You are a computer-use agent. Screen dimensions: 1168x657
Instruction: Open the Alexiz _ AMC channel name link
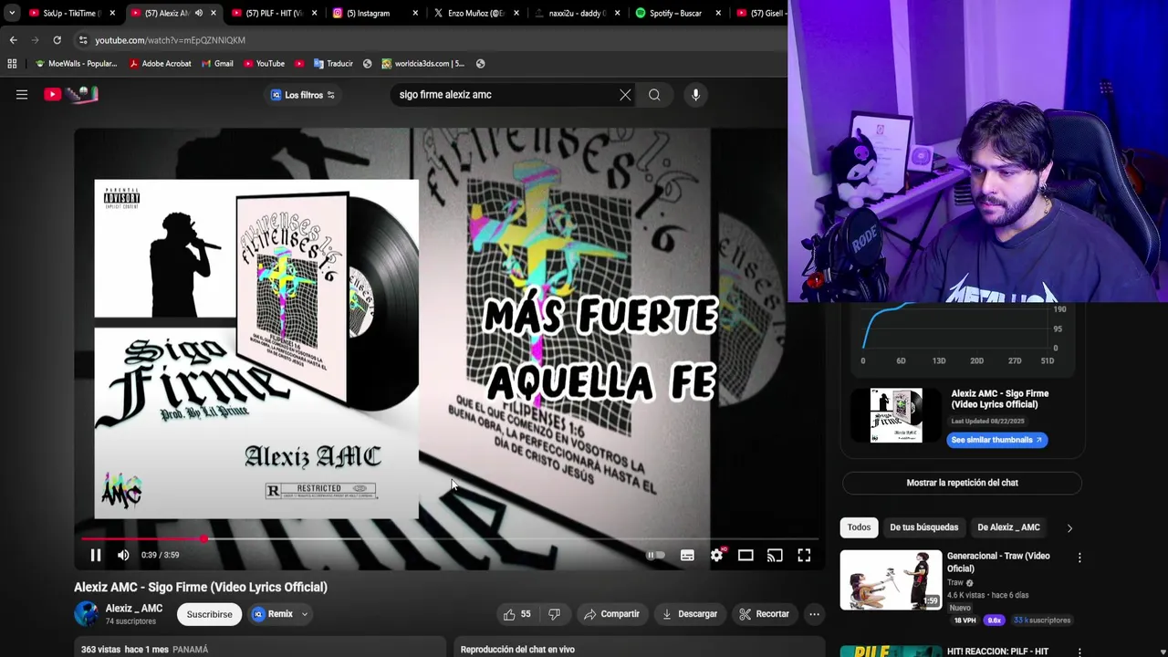point(134,609)
